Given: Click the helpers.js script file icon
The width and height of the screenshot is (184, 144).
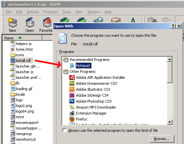Looking at the screenshot, I should 13,43.
